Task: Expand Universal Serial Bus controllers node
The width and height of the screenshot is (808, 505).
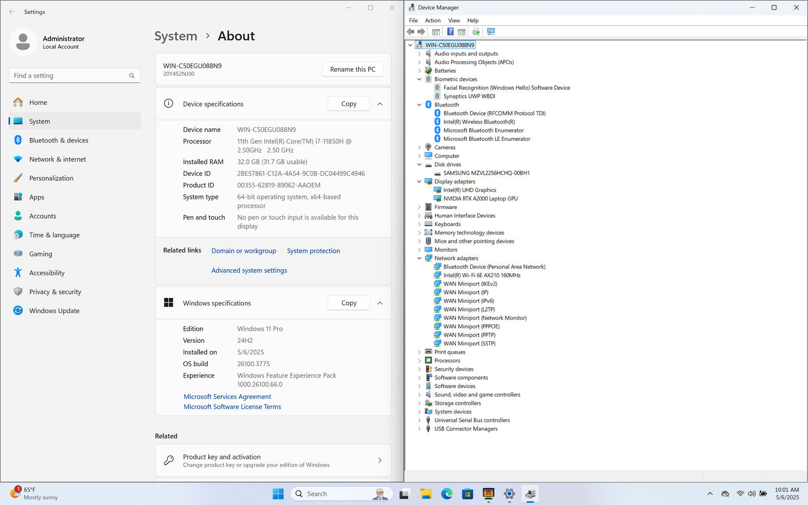Action: (419, 421)
